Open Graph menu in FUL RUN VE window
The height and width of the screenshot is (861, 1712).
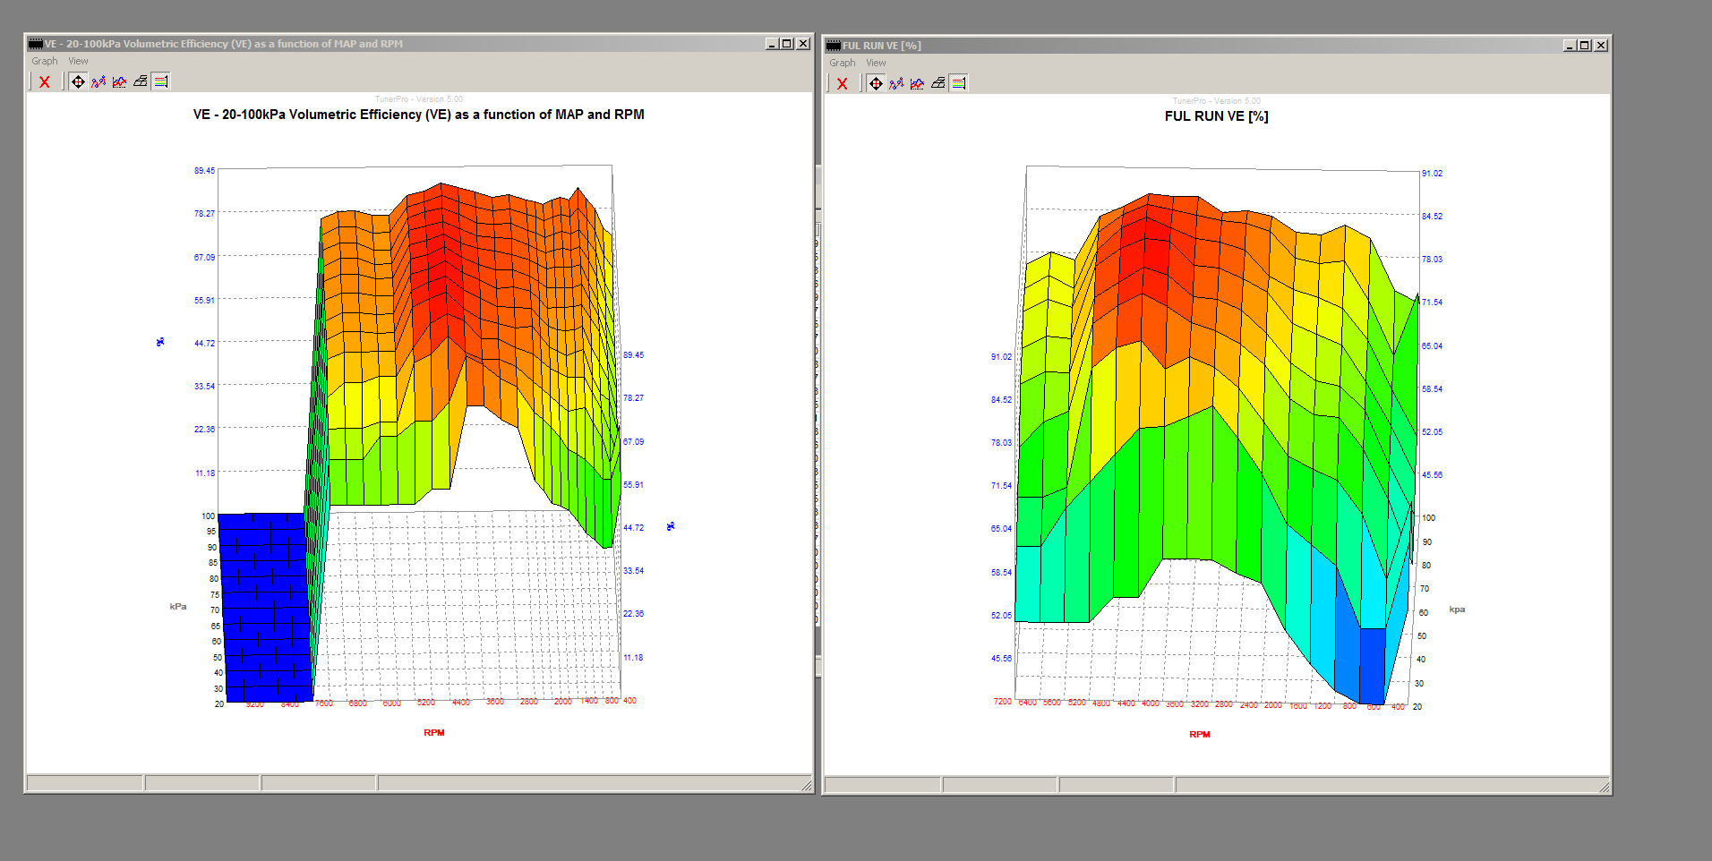[843, 63]
